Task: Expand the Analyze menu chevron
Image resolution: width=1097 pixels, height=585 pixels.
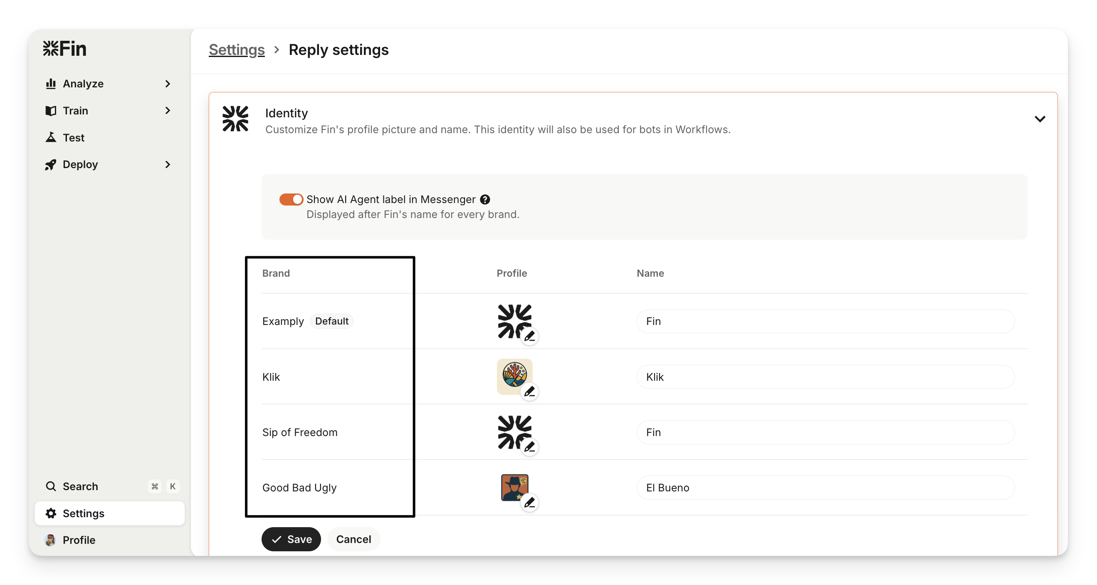Action: (168, 84)
